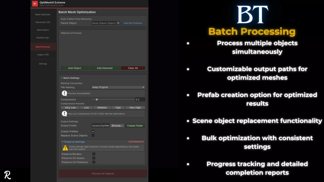Screen dimensions: 324x182
Task: Click the Add Object button
Action: [75, 68]
